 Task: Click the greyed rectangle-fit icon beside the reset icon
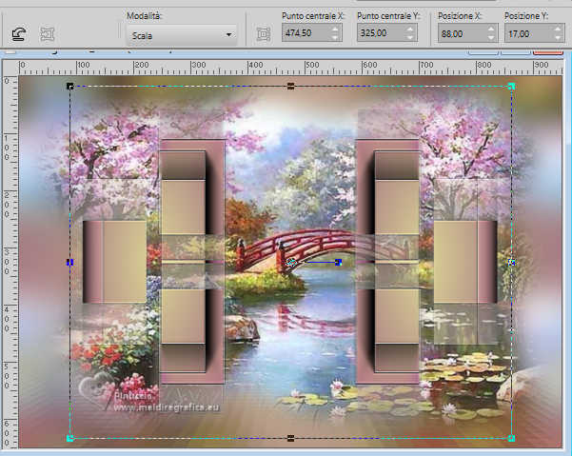(x=47, y=34)
